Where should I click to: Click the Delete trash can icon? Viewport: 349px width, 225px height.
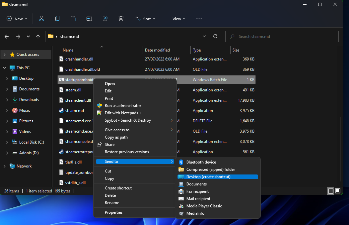point(121,19)
